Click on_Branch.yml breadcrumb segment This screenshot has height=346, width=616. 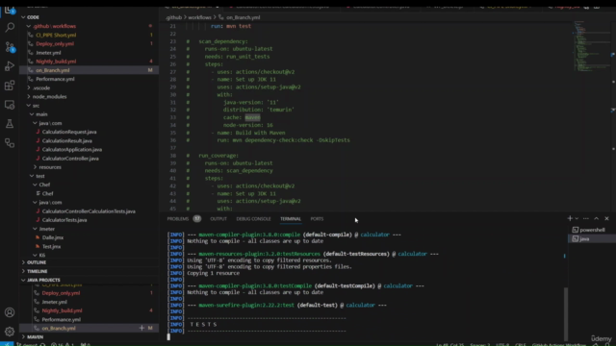pyautogui.click(x=243, y=17)
